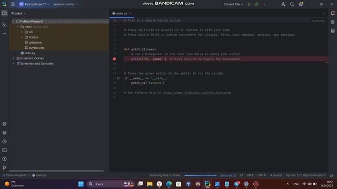Open the Git tool window icon
This screenshot has width=337, height=189.
point(4,167)
